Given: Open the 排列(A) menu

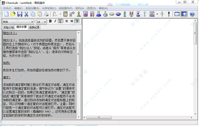Looking at the screenshot, I should [80, 8].
